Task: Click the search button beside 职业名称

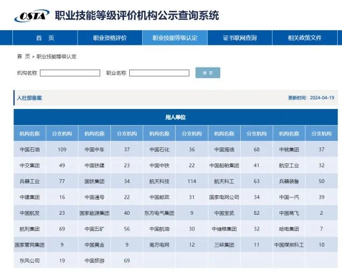Action: tap(208, 73)
